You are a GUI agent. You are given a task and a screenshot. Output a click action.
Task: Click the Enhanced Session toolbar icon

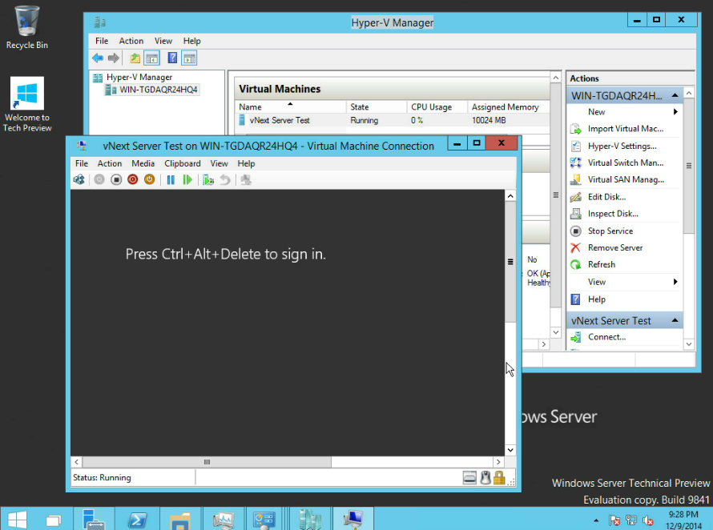pyautogui.click(x=246, y=180)
